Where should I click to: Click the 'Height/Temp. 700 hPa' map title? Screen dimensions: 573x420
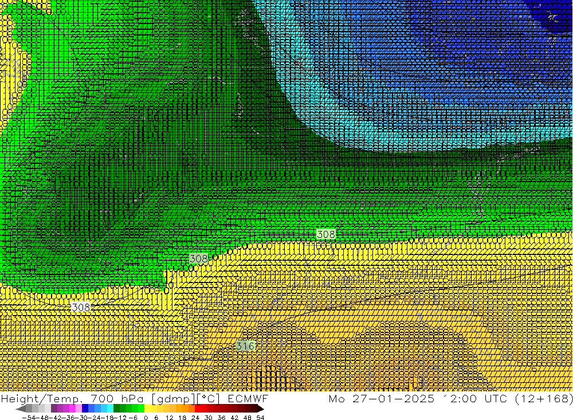73,398
